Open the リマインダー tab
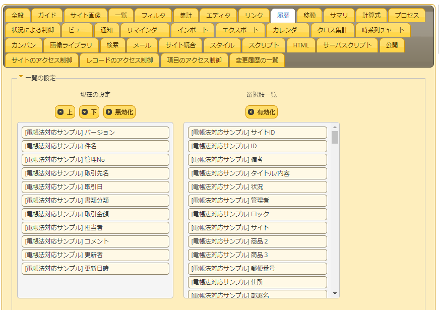439x310 pixels. (x=145, y=30)
